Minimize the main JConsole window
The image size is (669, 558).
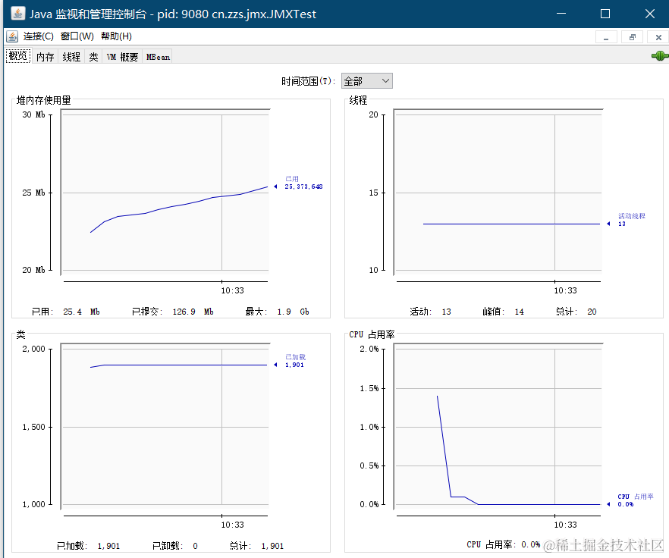click(561, 14)
